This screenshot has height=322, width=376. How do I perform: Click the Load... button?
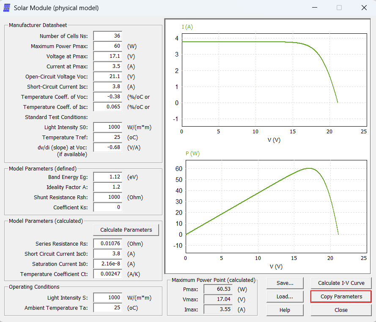(x=285, y=297)
